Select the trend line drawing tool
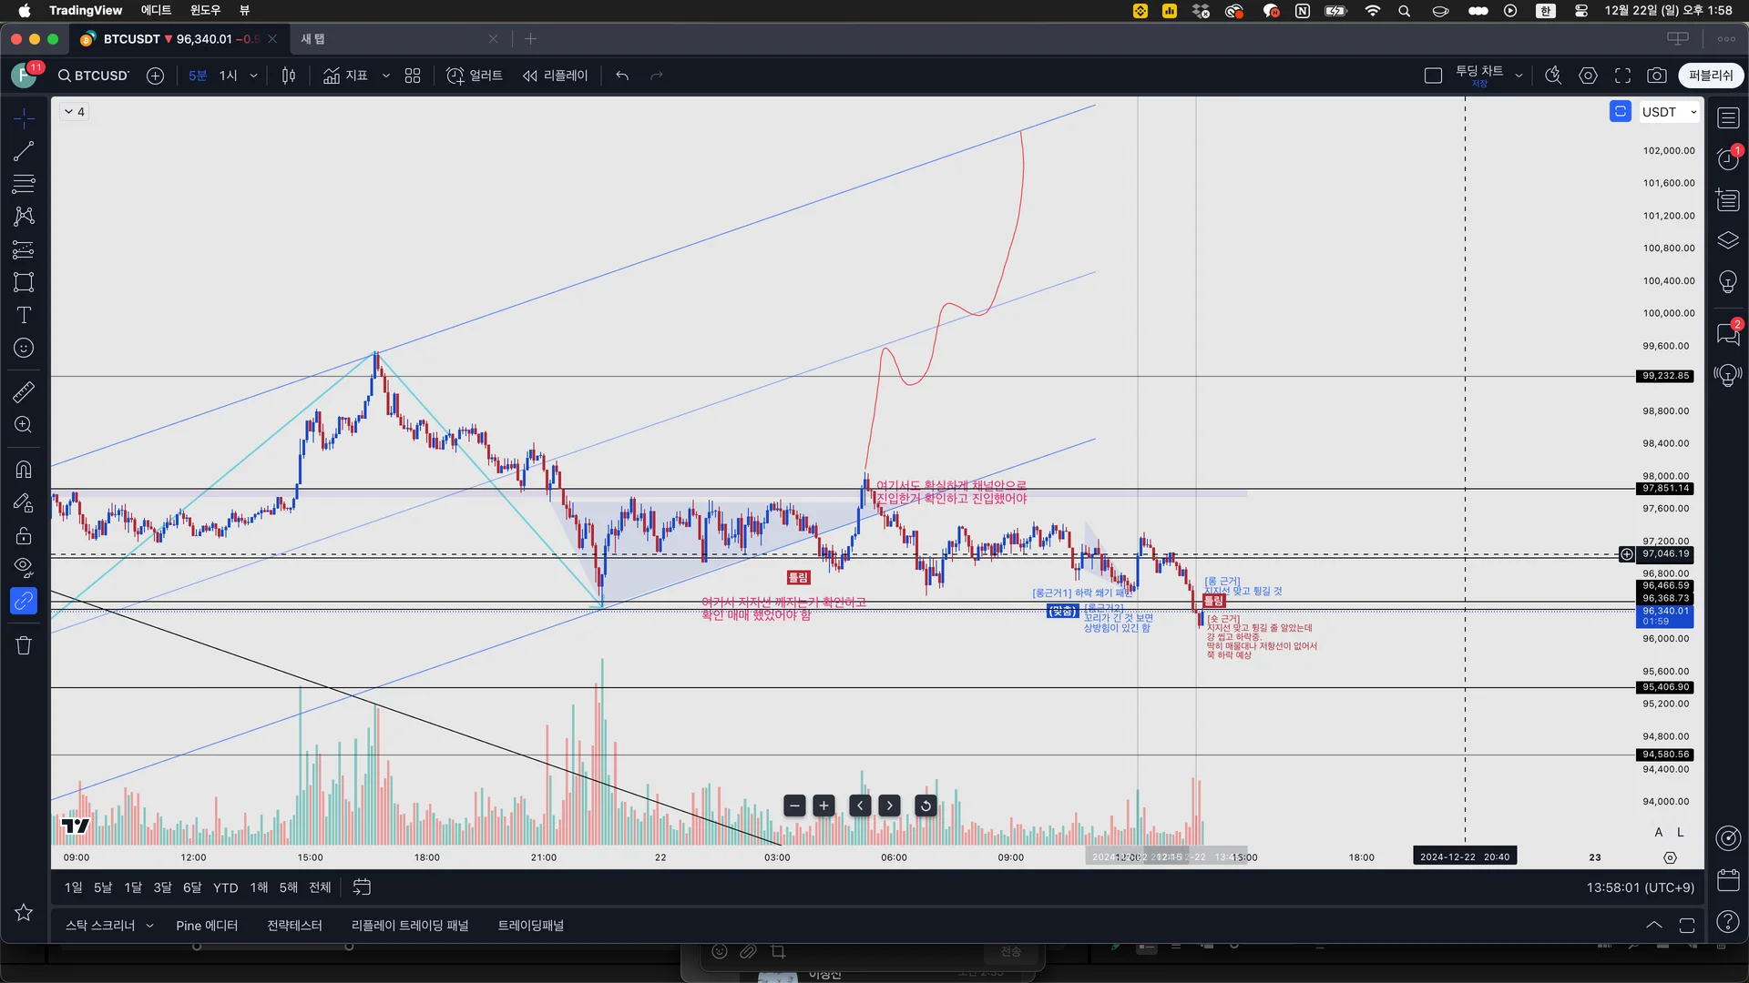The image size is (1749, 983). (x=24, y=151)
